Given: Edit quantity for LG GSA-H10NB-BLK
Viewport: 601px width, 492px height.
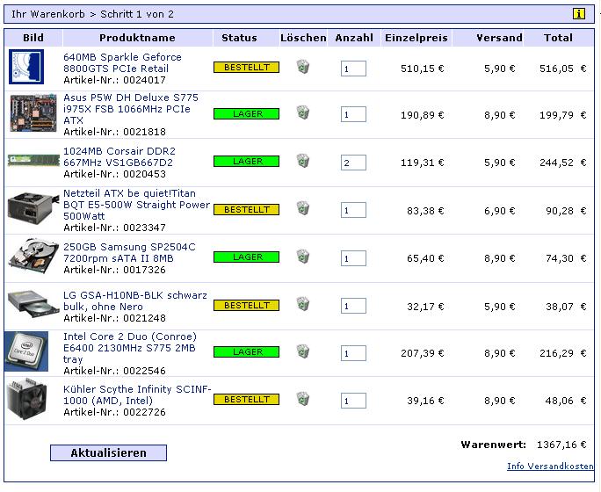Looking at the screenshot, I should [353, 306].
